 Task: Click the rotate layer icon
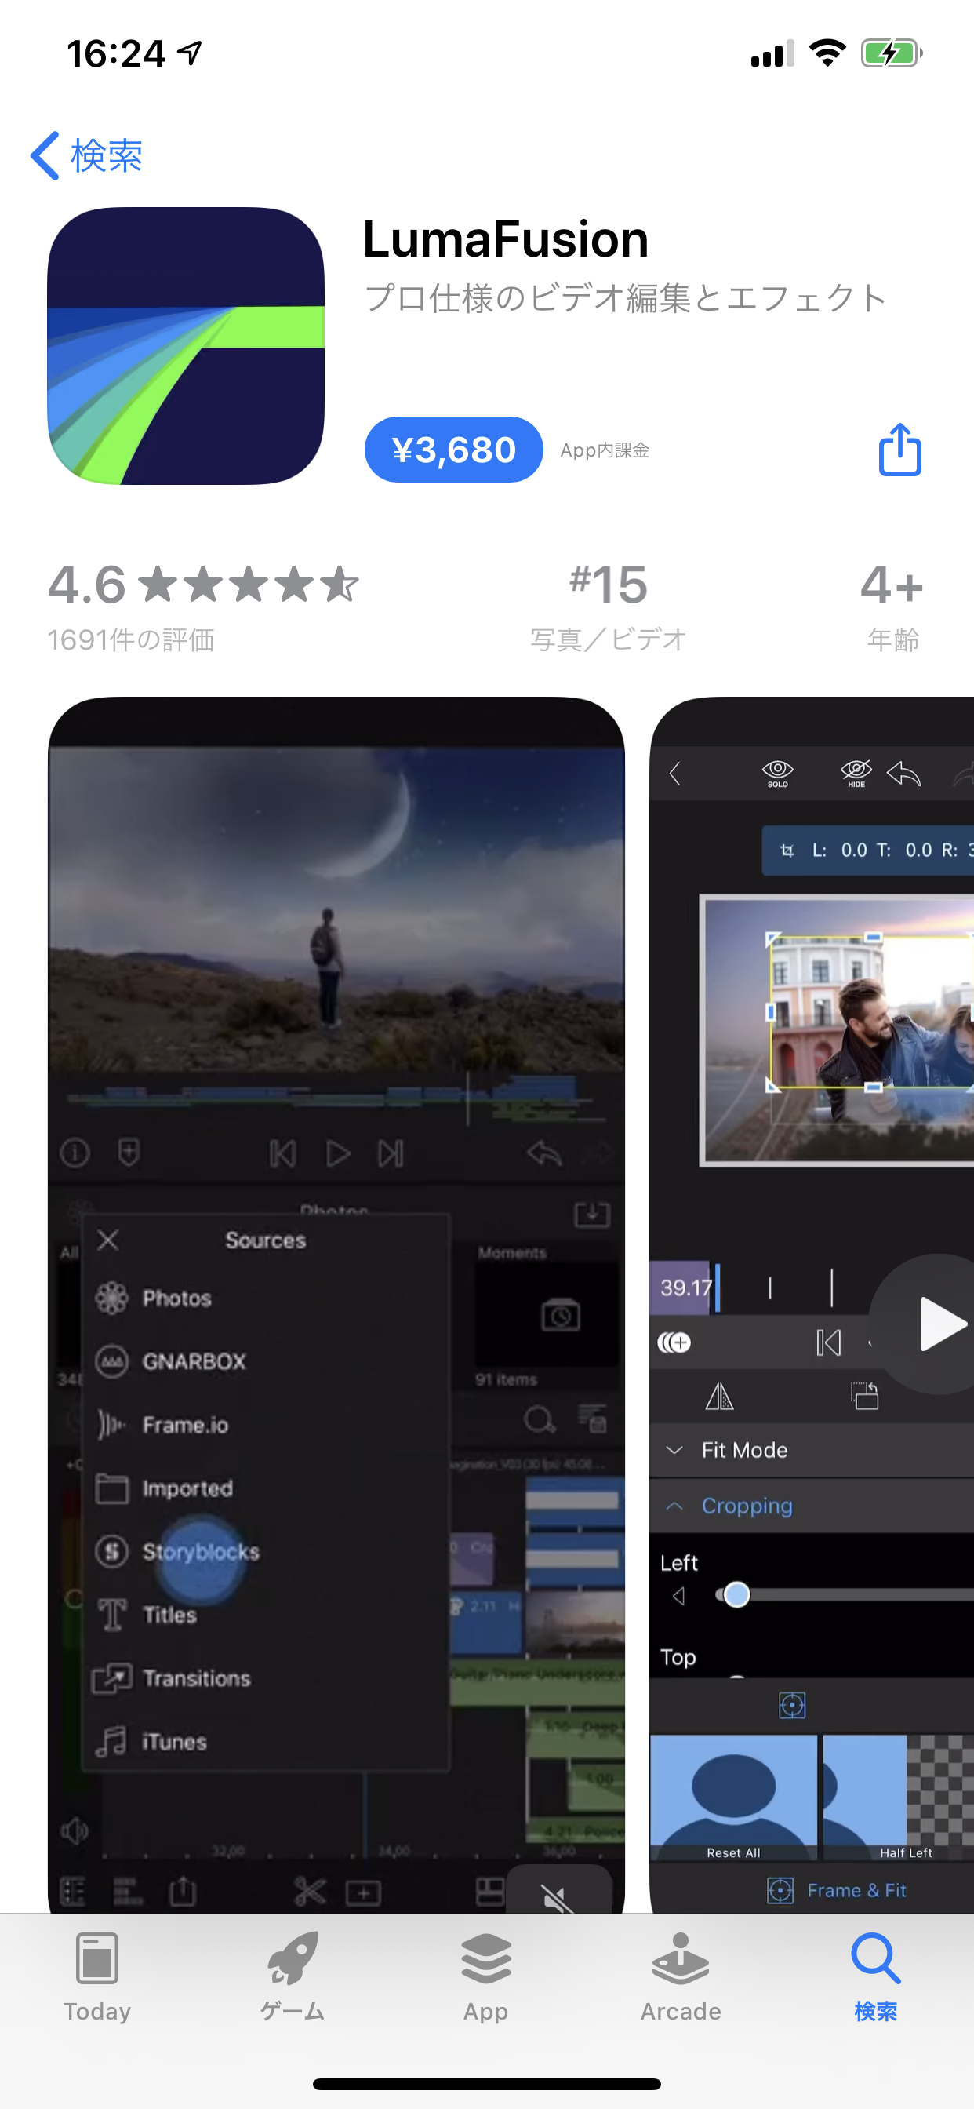(x=864, y=1396)
